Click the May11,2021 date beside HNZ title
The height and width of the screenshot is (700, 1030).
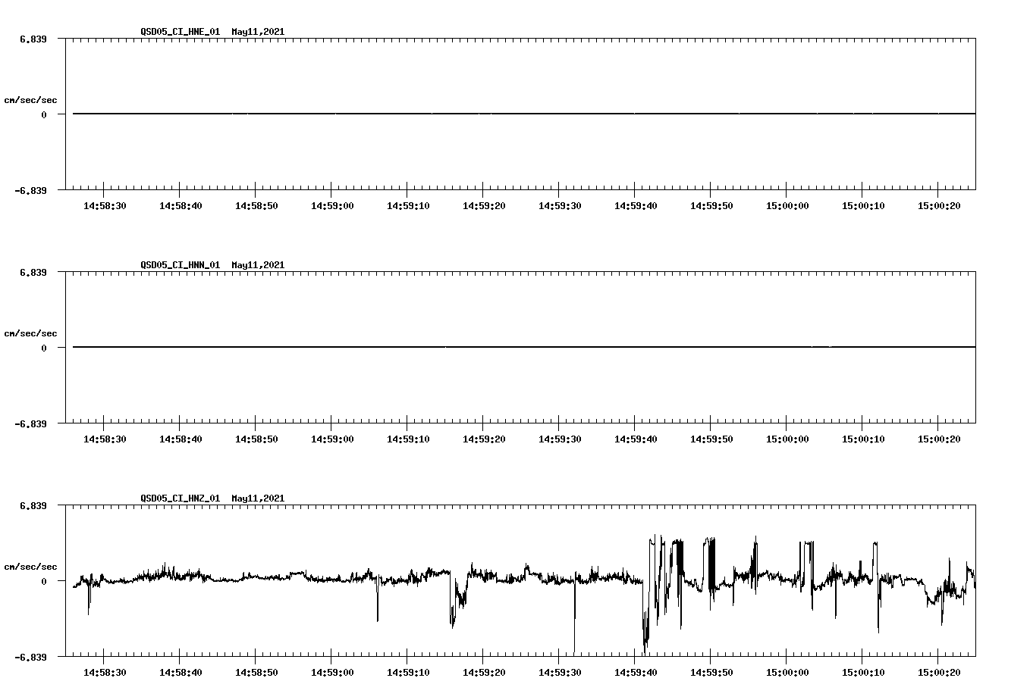tap(258, 498)
